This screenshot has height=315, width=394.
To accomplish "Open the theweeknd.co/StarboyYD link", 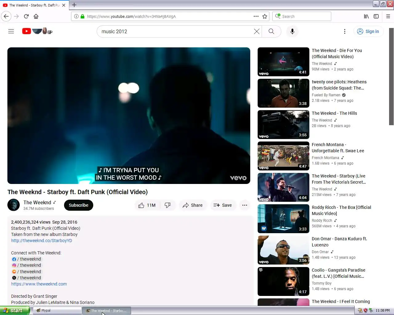I will click(42, 241).
